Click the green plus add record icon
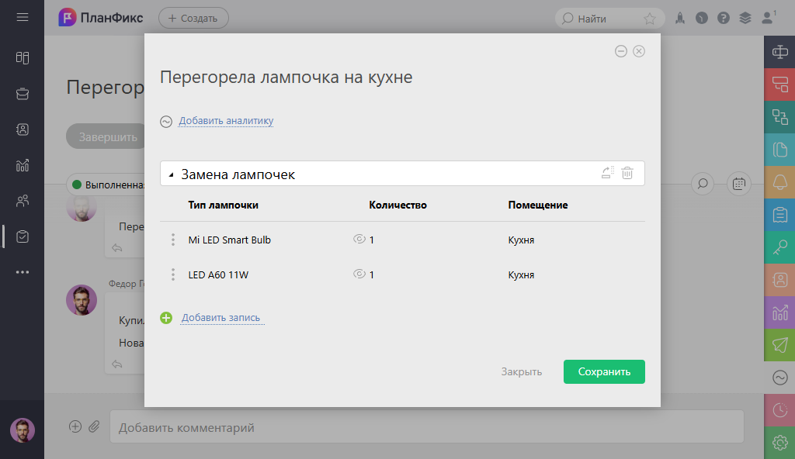Viewport: 795px width, 459px height. click(x=166, y=318)
